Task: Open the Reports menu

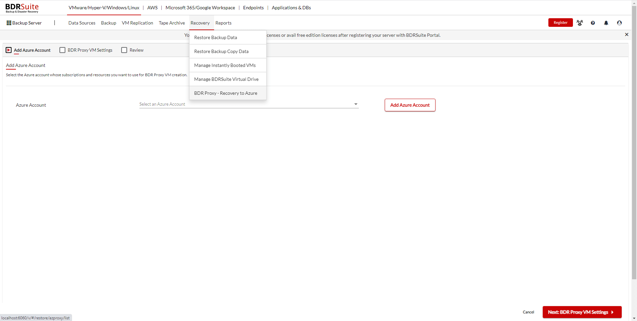Action: pos(223,23)
